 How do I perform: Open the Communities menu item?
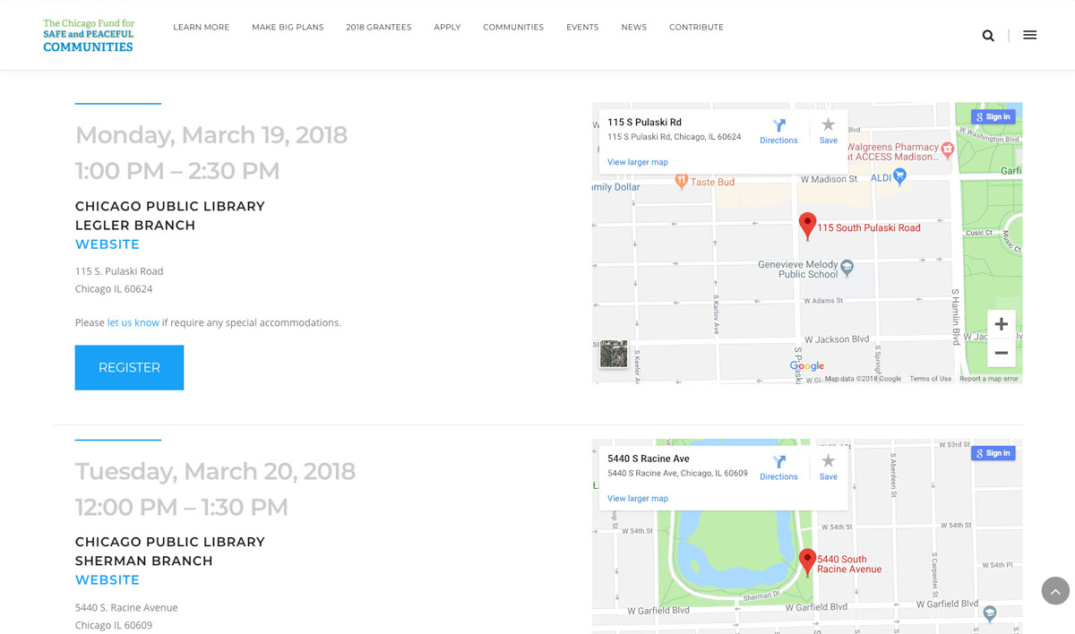[x=513, y=28]
